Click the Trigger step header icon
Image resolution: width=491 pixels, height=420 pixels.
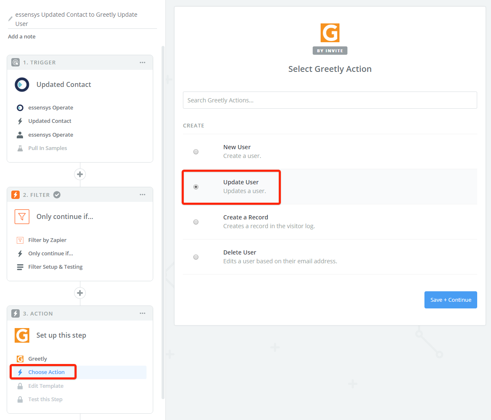[x=15, y=62]
